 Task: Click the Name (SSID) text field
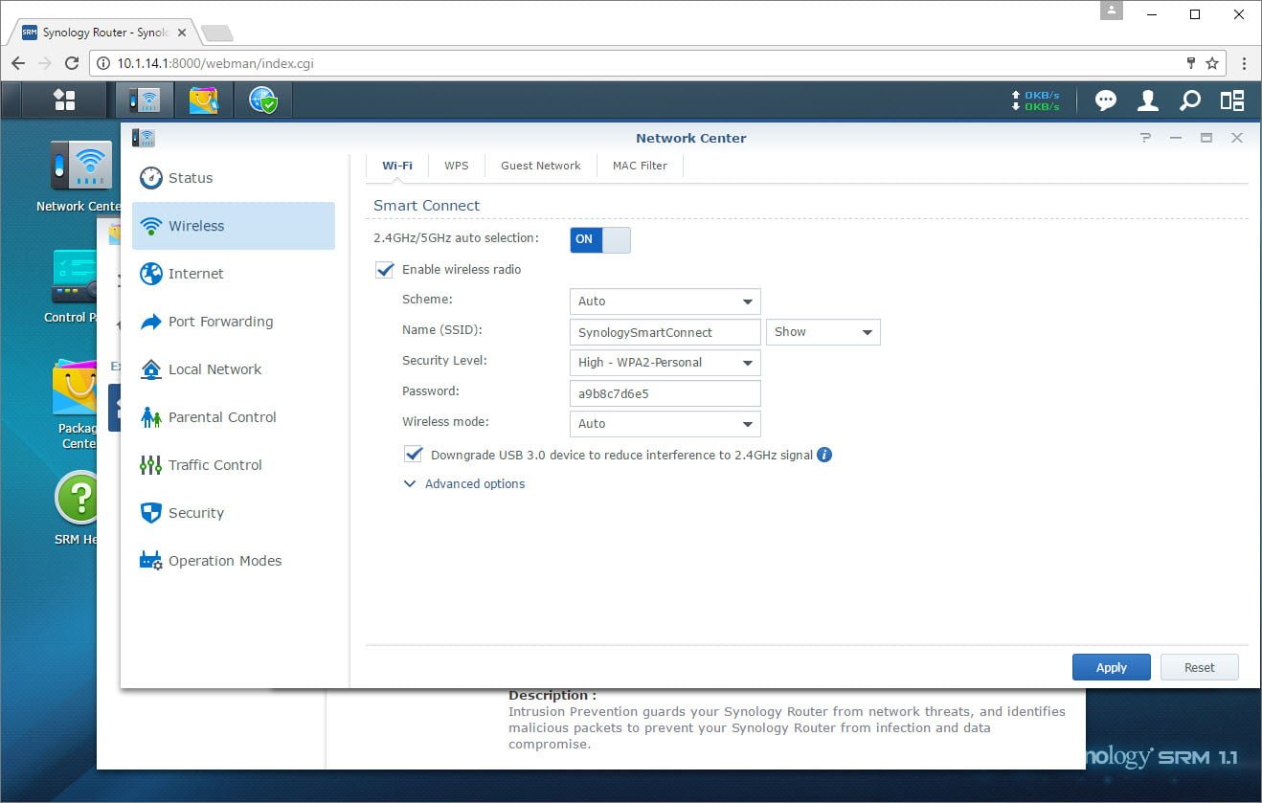[x=665, y=331]
